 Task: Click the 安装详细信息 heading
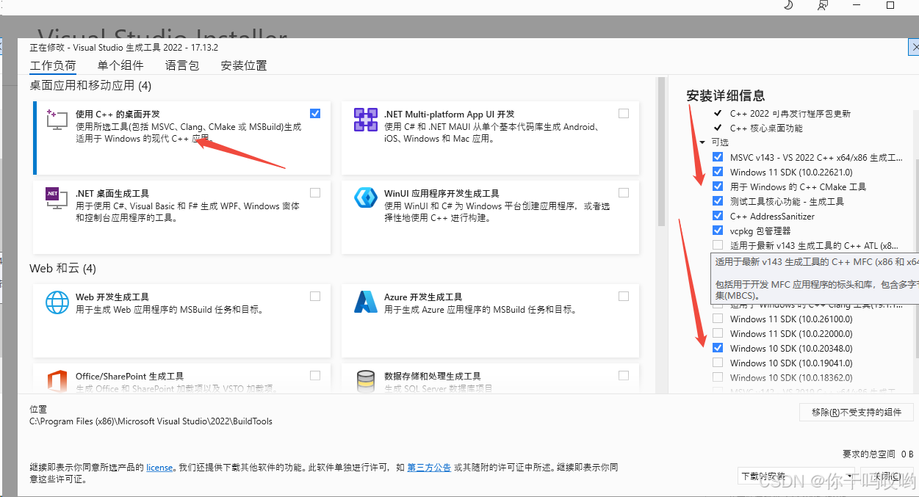click(726, 95)
